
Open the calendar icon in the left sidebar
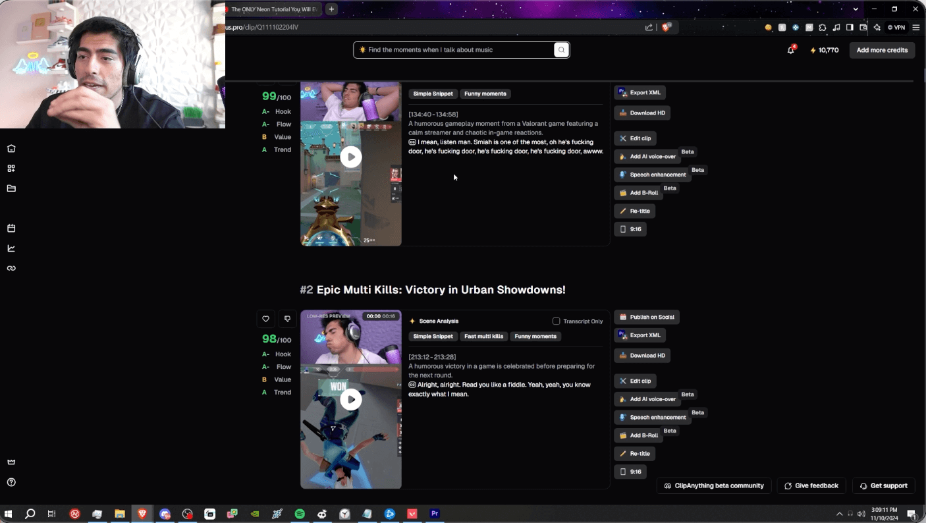(x=11, y=229)
